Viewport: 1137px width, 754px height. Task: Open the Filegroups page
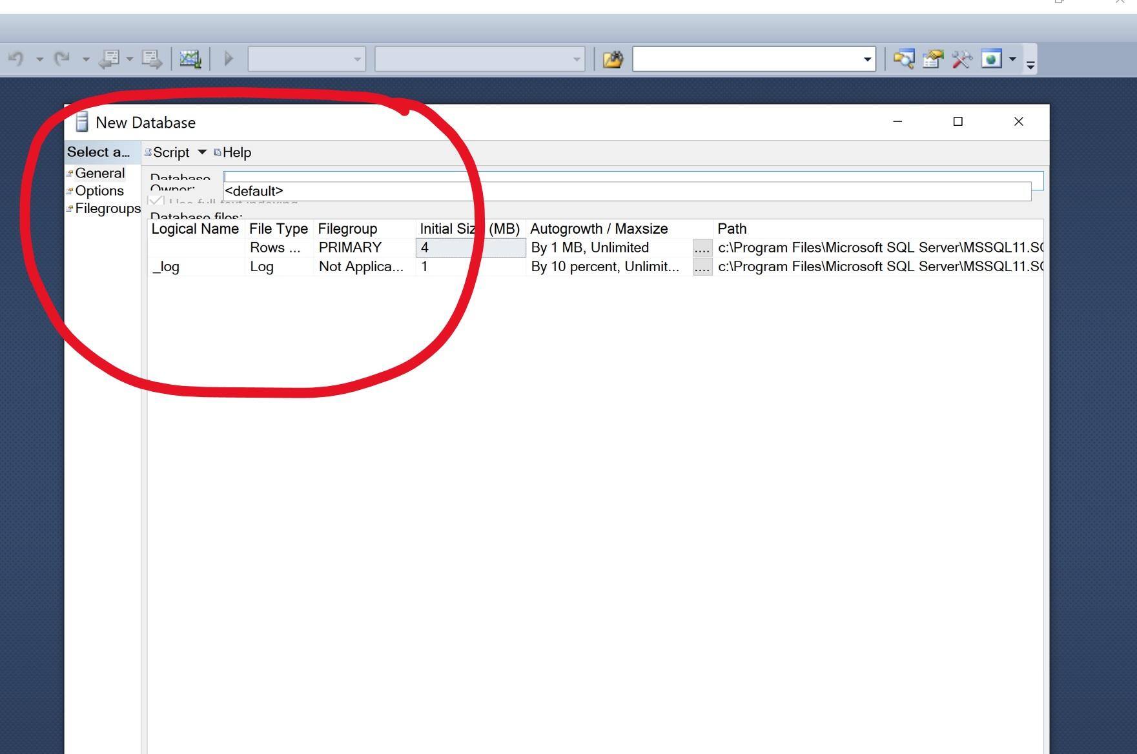pos(107,209)
